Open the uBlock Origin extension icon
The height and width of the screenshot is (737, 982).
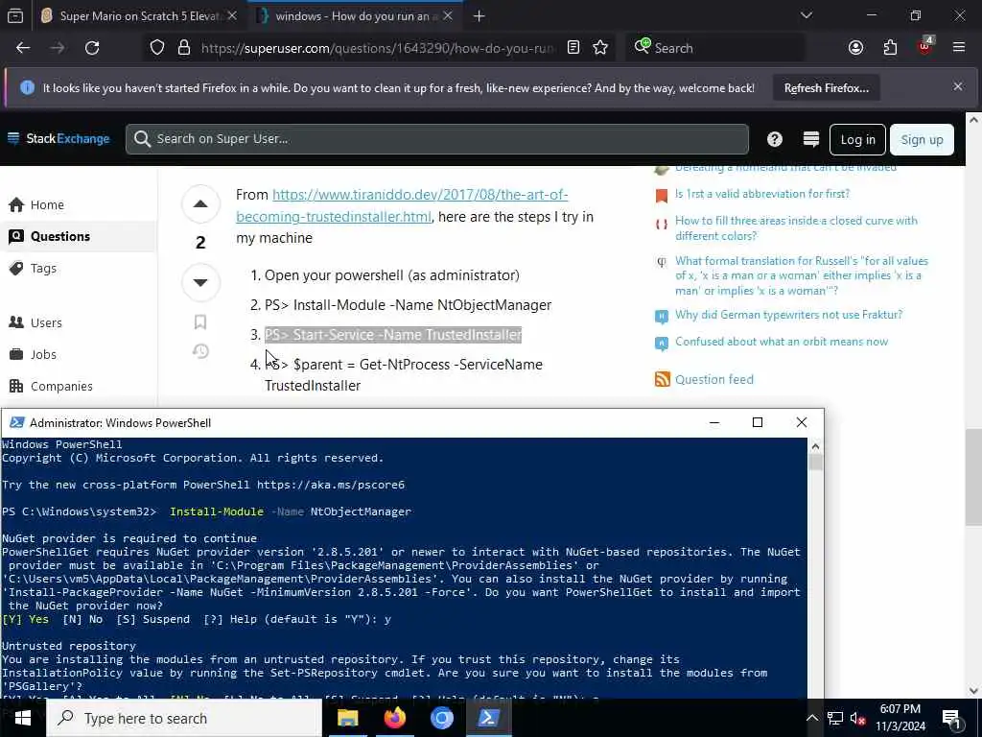coord(924,46)
